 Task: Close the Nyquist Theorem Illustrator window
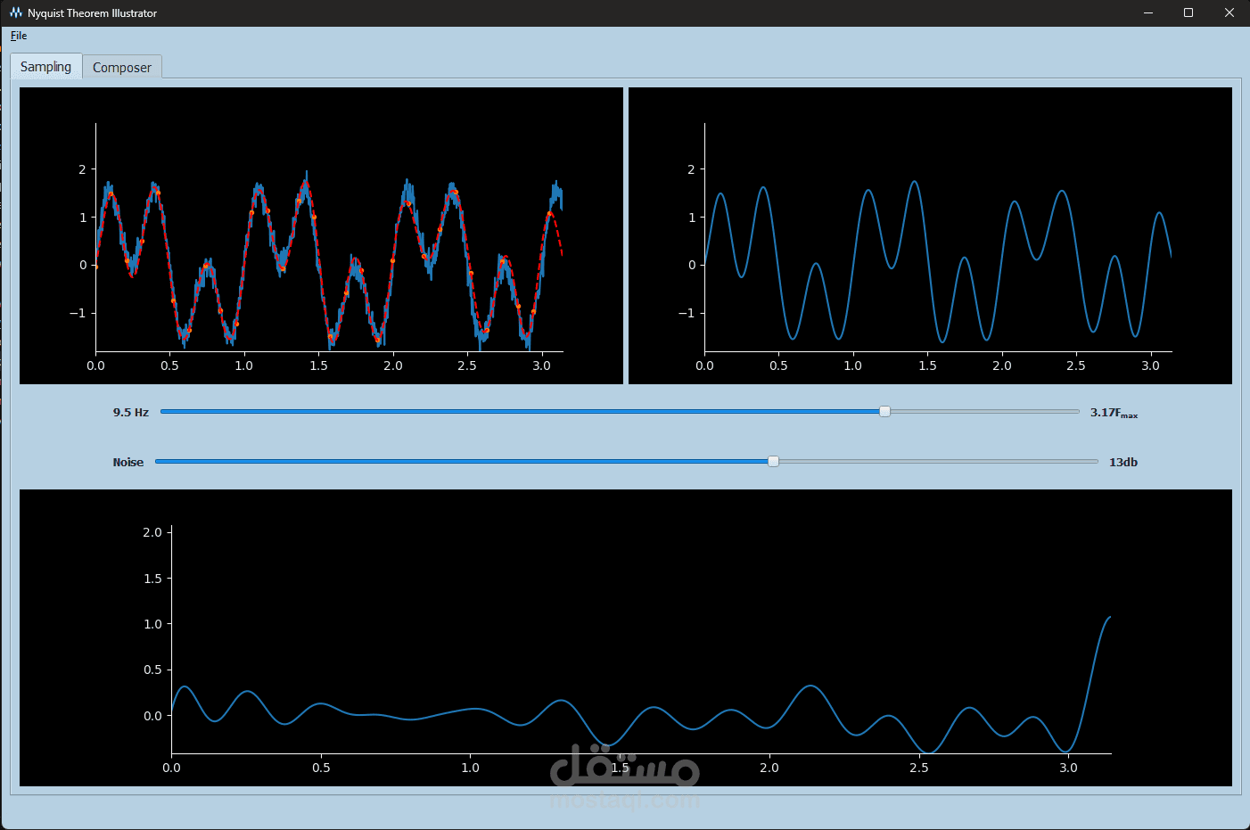click(1229, 12)
